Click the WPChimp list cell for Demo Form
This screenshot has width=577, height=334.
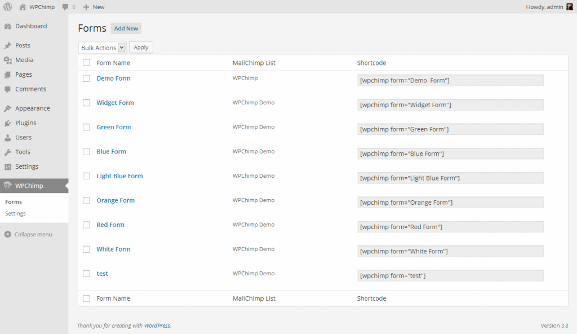point(245,78)
